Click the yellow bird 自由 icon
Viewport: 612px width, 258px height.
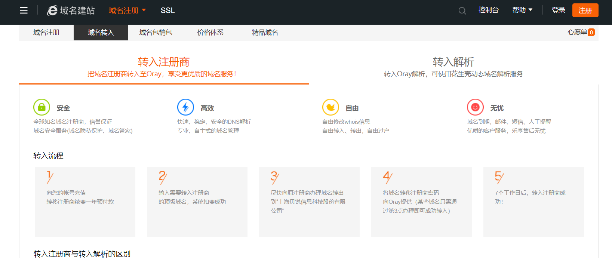pyautogui.click(x=330, y=107)
